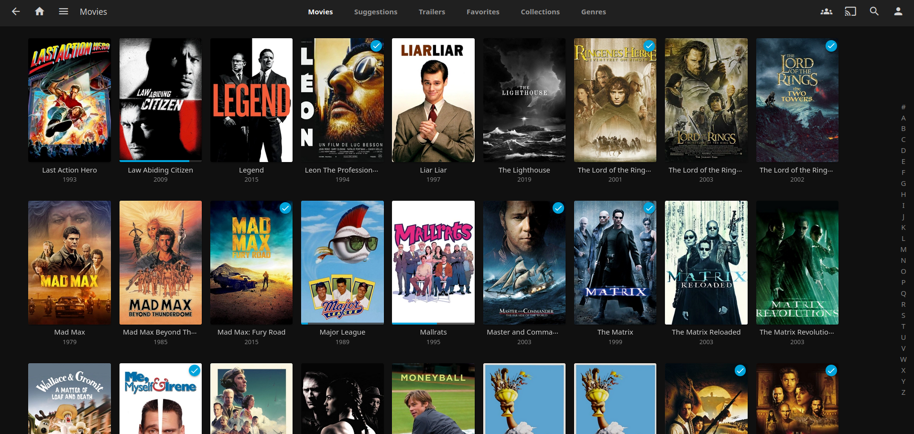Jump to letter S in alphabet picker
The width and height of the screenshot is (914, 434).
[903, 315]
